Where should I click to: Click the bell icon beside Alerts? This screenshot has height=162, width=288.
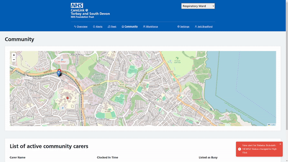point(94,27)
